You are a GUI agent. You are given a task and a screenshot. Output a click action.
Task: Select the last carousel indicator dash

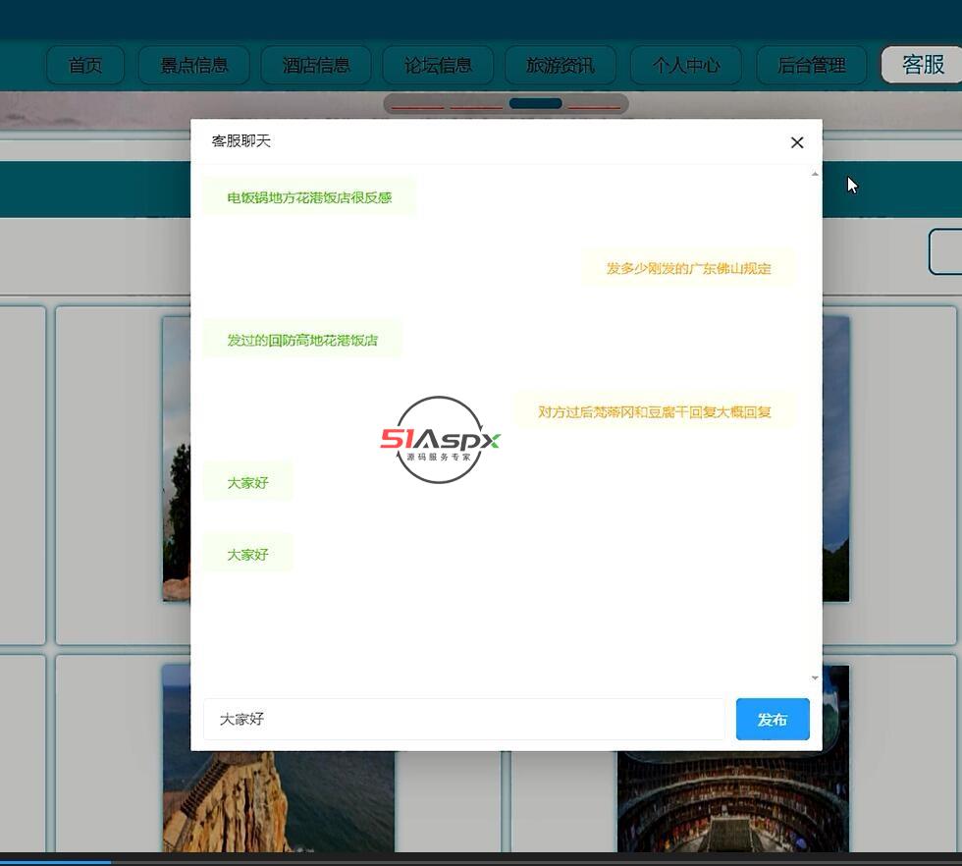594,107
